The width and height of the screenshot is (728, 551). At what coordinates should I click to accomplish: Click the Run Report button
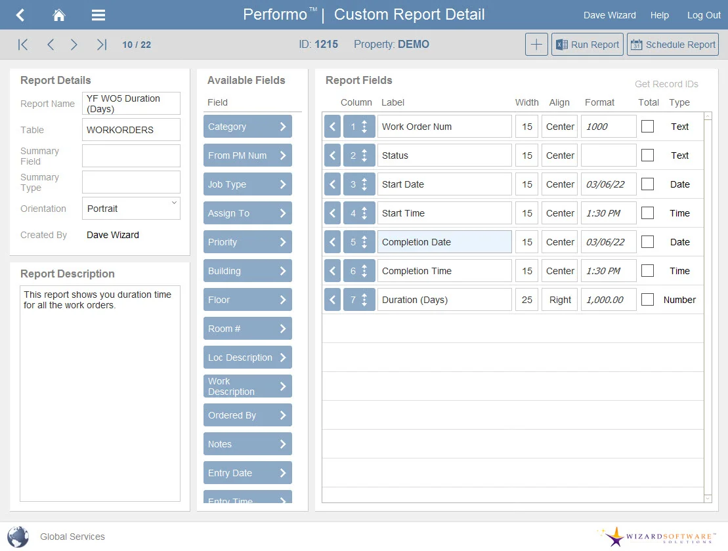click(588, 45)
